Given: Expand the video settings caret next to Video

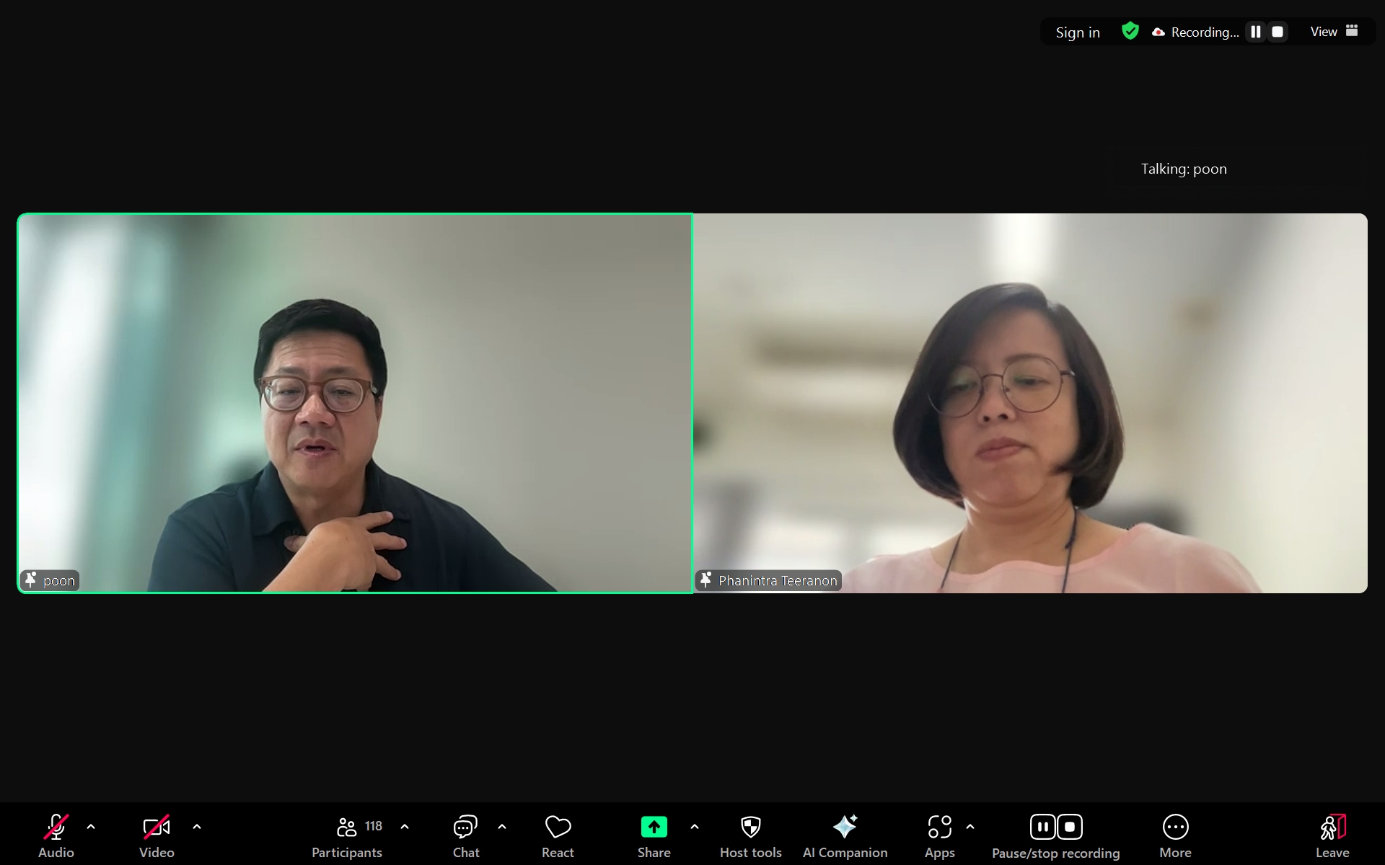Looking at the screenshot, I should (x=197, y=827).
